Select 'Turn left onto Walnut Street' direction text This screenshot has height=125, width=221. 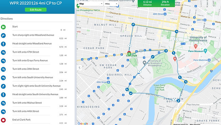click(x=27, y=103)
